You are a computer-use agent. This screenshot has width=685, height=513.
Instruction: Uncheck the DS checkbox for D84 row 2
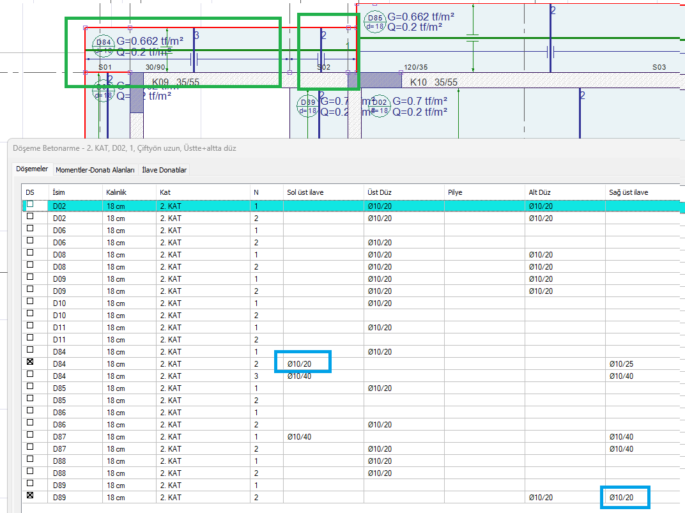30,362
